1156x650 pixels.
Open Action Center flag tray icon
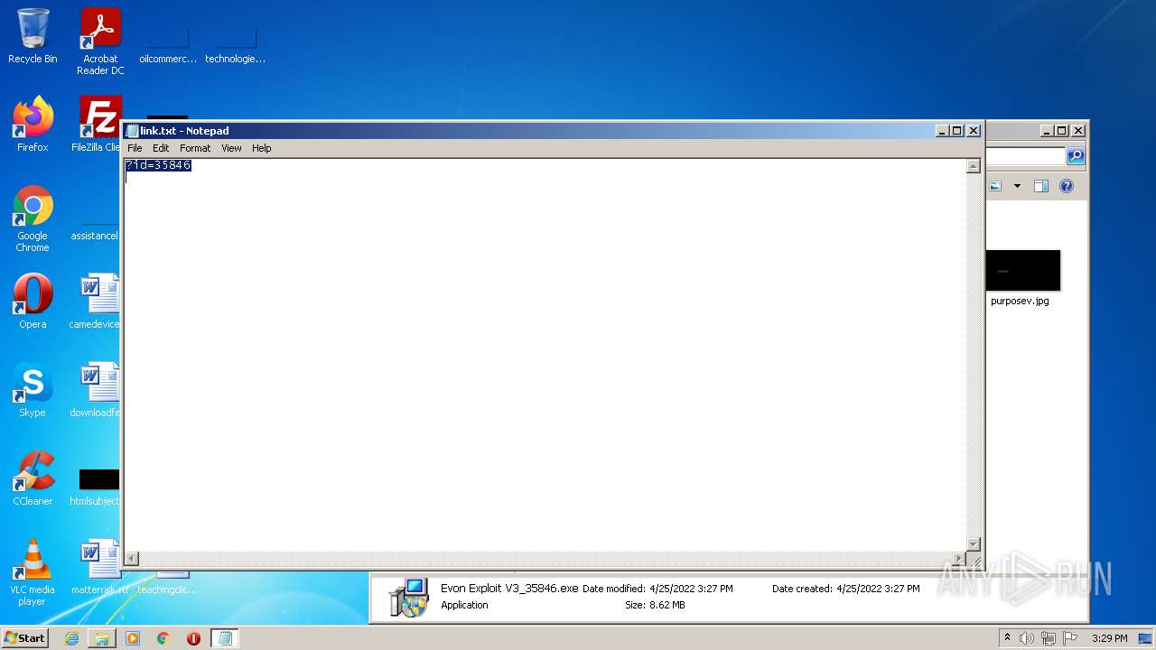click(x=1070, y=638)
